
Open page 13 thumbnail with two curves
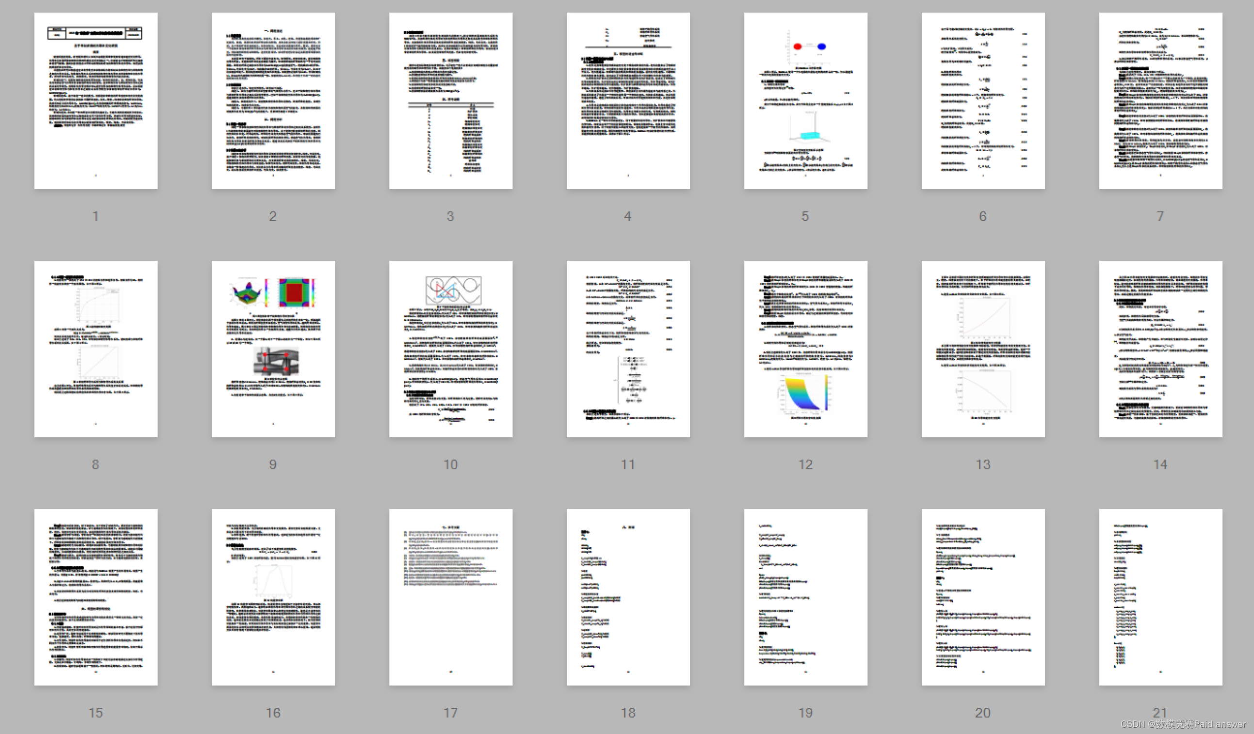[x=983, y=349]
